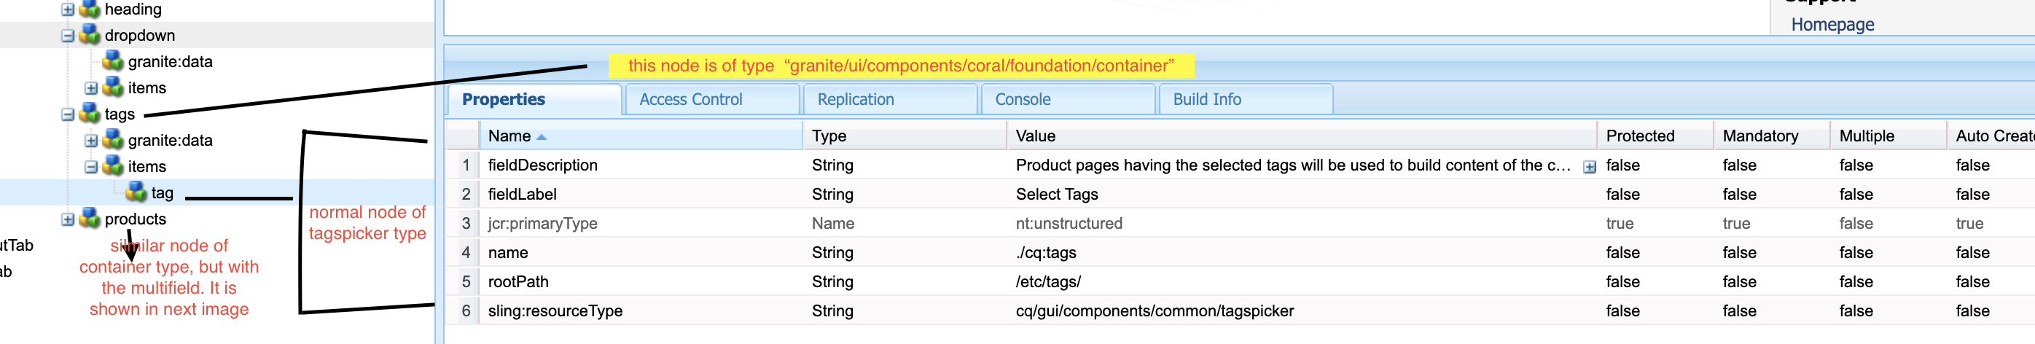Switch to the Access Control tab
This screenshot has height=344, width=2035.
pyautogui.click(x=690, y=100)
